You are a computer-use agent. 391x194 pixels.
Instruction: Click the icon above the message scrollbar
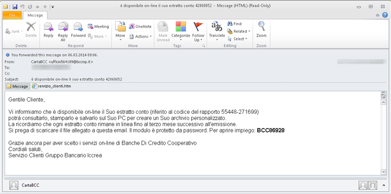coord(383,95)
